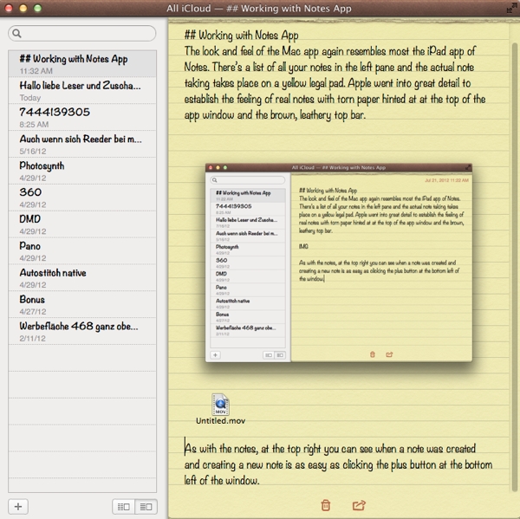Click the note editor vertical scrollbar
The image size is (520, 519).
[515, 265]
